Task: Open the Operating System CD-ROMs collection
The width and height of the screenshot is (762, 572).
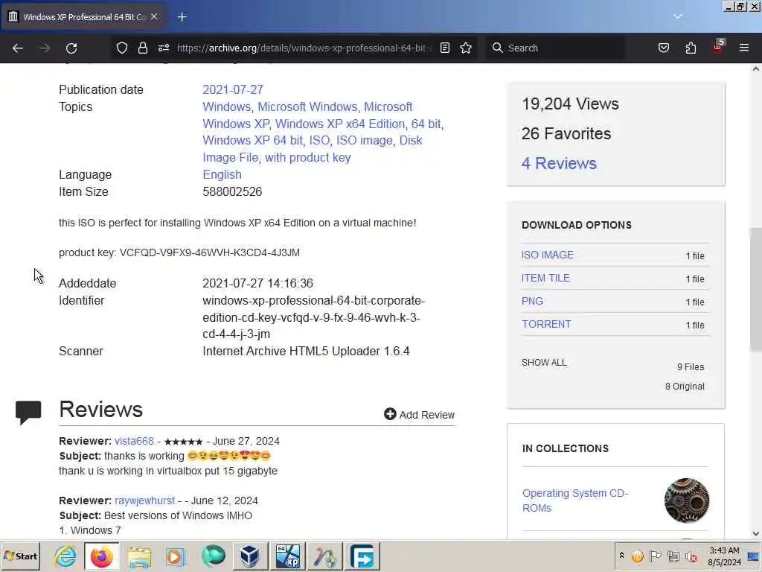Action: (x=575, y=500)
